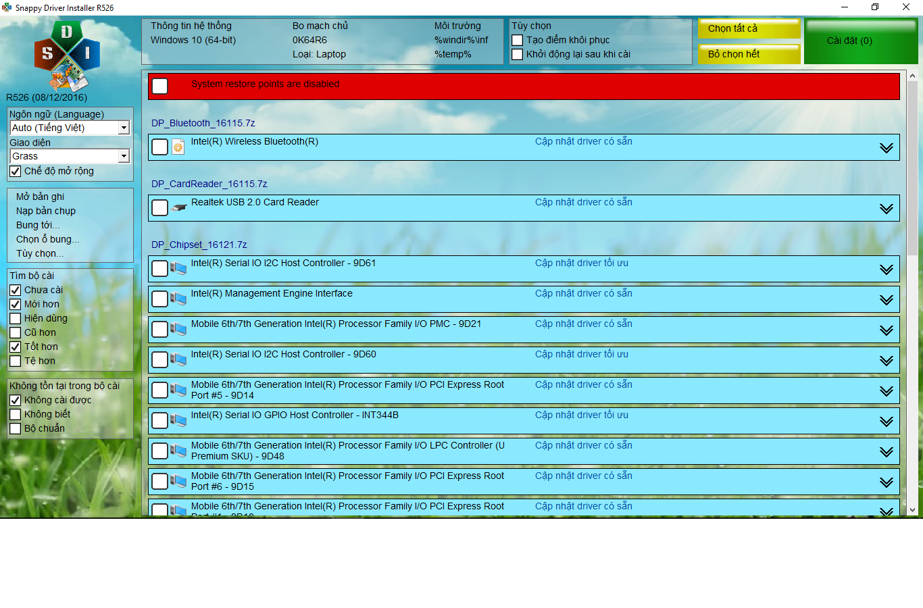Screen dimensions: 923x608
Task: Check the Tệ hơn filter
Action: pos(16,361)
